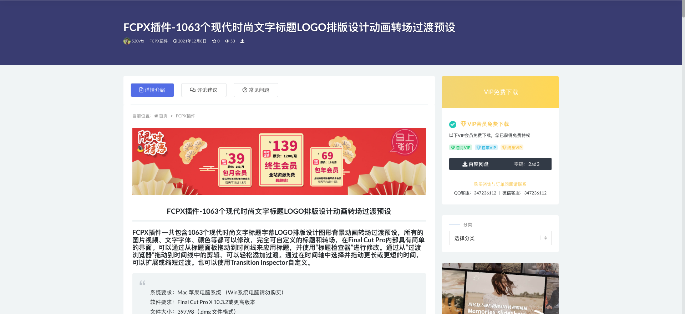Click the 520vfx author avatar
This screenshot has height=314, width=685.
click(127, 41)
